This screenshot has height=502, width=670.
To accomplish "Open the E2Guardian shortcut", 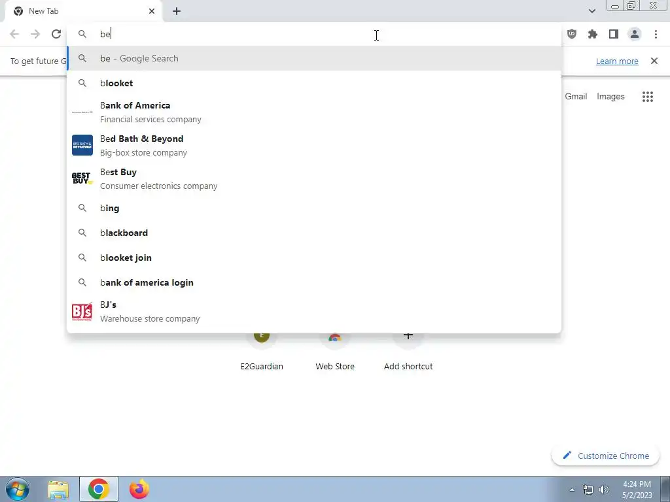I will tap(262, 353).
